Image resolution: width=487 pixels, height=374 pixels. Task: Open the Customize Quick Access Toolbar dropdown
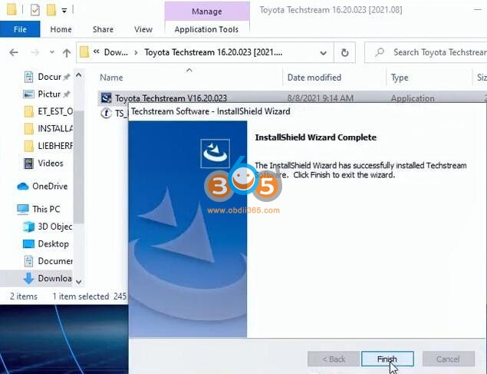[64, 11]
